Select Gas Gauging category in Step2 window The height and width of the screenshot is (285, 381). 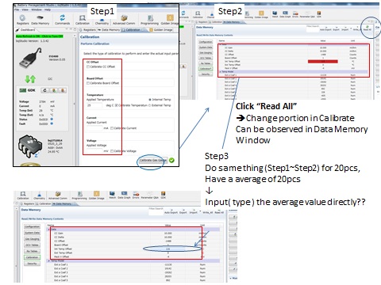[x=206, y=53]
